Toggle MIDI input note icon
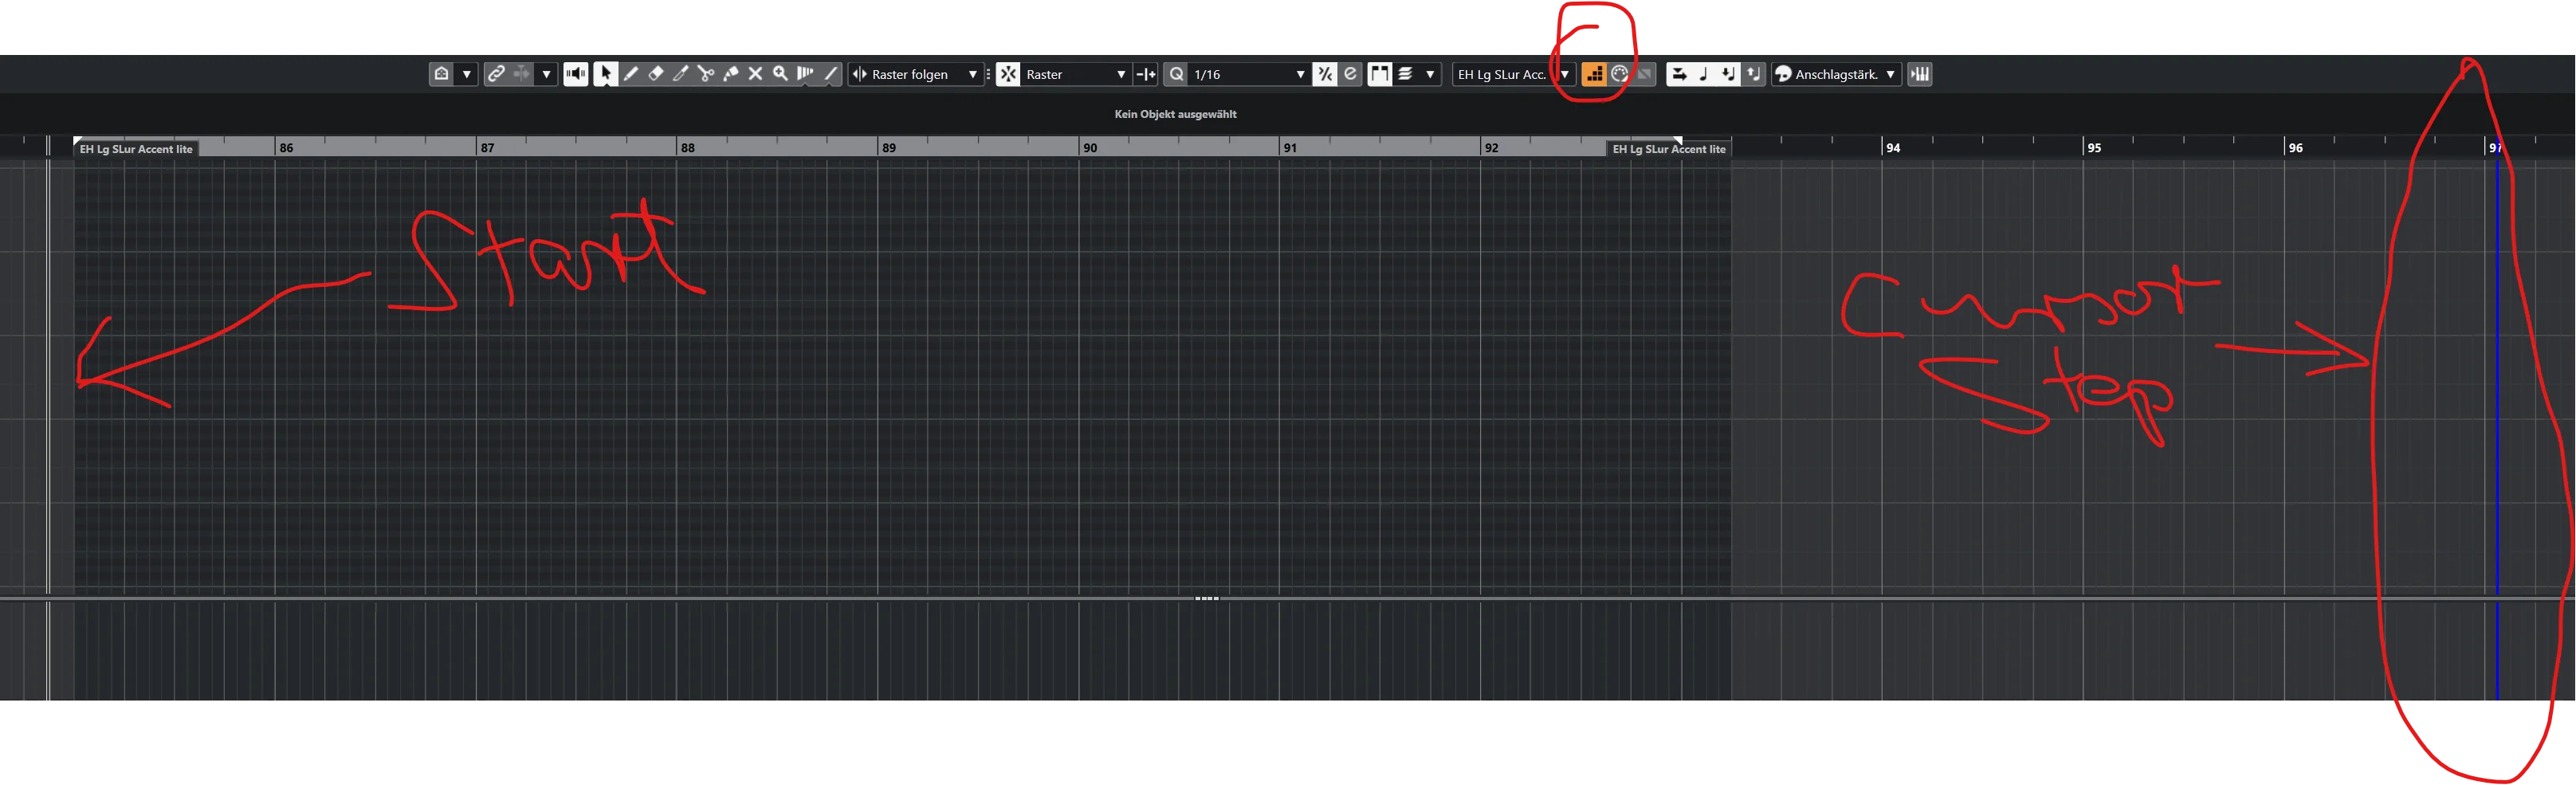This screenshot has height=785, width=2576. 1704,74
